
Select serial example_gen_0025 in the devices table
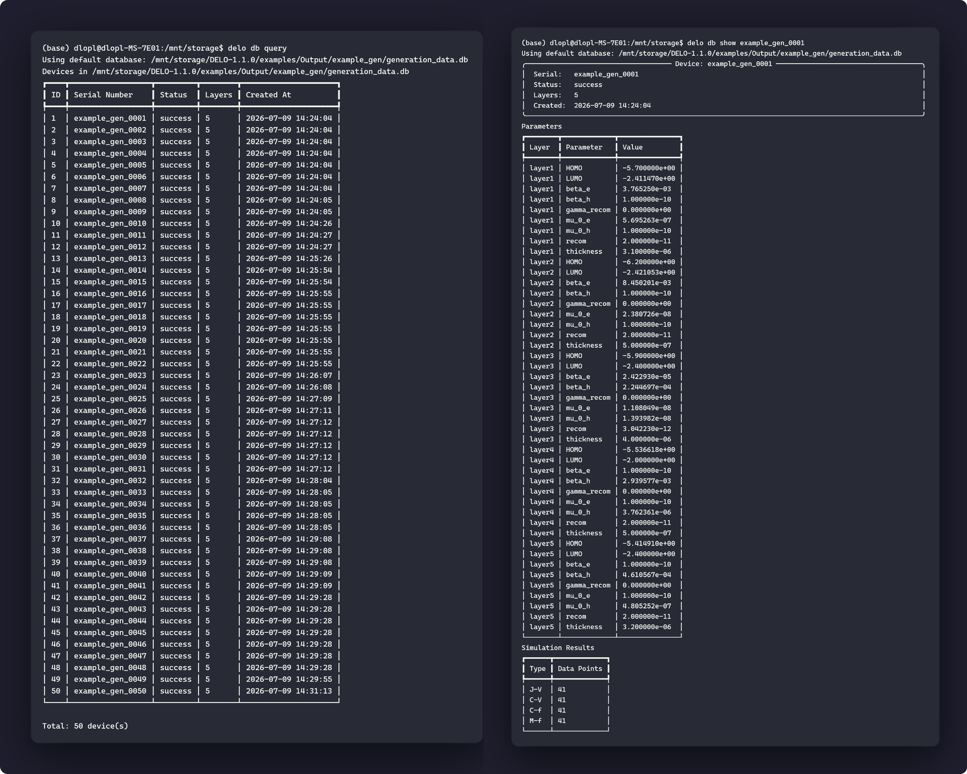click(110, 399)
